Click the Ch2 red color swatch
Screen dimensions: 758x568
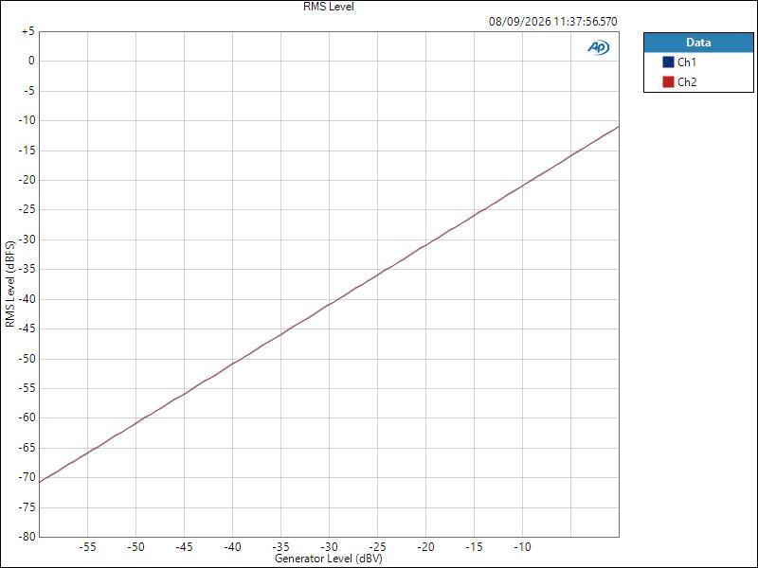point(668,82)
